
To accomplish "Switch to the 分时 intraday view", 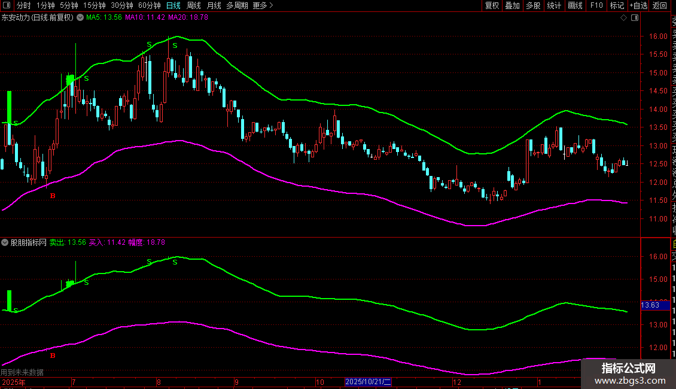I will coord(23,5).
